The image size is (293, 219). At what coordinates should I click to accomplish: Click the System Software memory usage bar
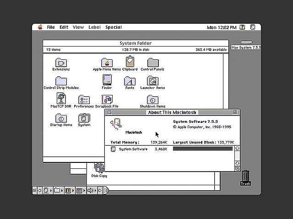point(203,148)
